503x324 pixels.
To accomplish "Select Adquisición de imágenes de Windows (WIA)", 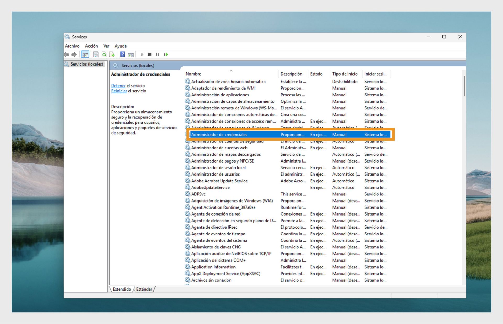I will 232,201.
